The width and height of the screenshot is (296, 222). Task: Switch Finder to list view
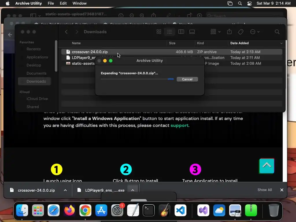pyautogui.click(x=169, y=32)
